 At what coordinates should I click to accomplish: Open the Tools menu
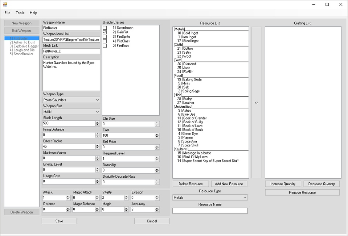pos(20,13)
